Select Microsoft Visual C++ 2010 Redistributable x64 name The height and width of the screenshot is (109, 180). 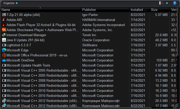coord(43,91)
